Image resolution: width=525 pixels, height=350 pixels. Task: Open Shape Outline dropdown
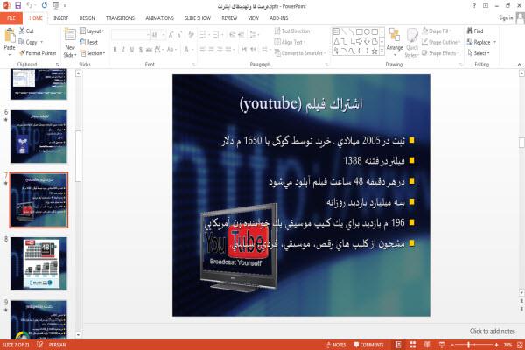point(441,42)
